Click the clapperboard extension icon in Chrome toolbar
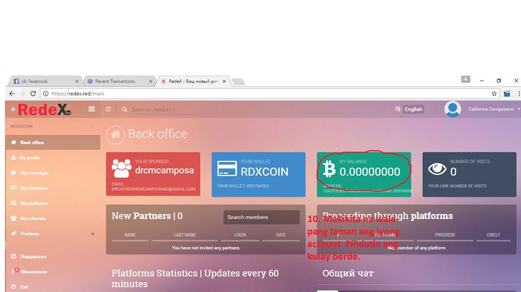The image size is (521, 292). tap(507, 94)
